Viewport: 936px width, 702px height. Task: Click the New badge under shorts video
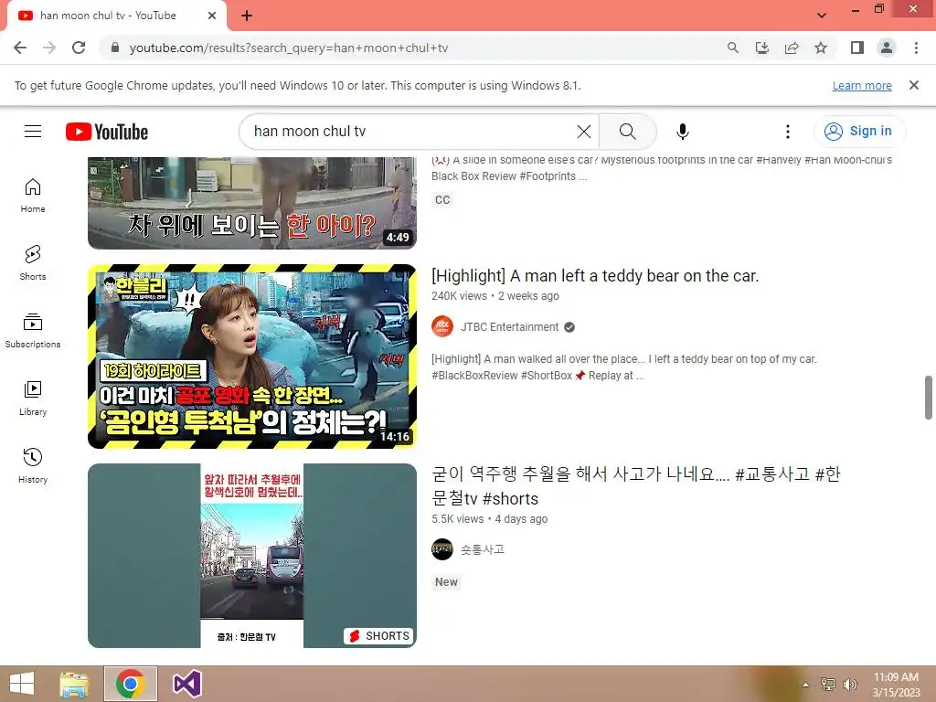coord(446,582)
